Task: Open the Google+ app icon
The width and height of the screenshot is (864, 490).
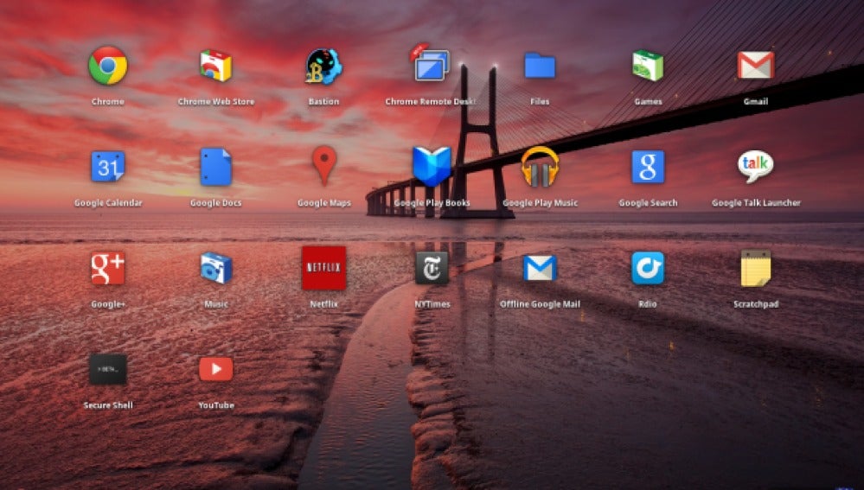Action: click(x=108, y=268)
